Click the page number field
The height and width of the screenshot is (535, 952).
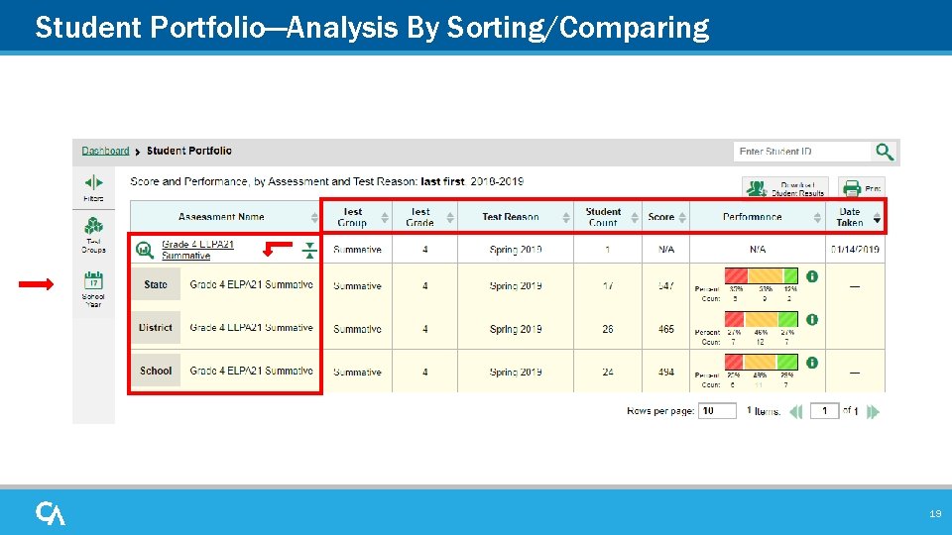click(x=824, y=410)
